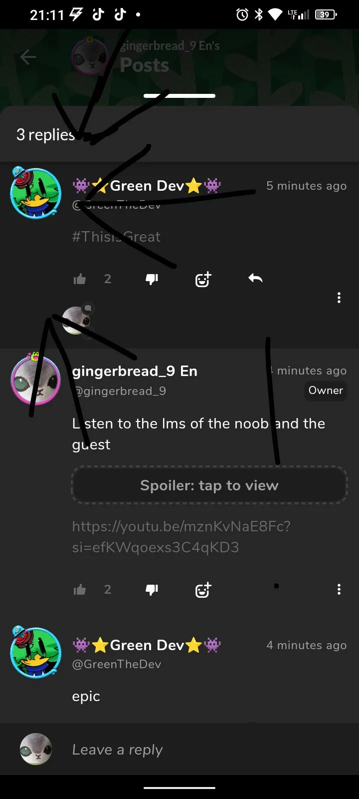Add emoji reaction to gingerbread_9's reply

tap(203, 590)
